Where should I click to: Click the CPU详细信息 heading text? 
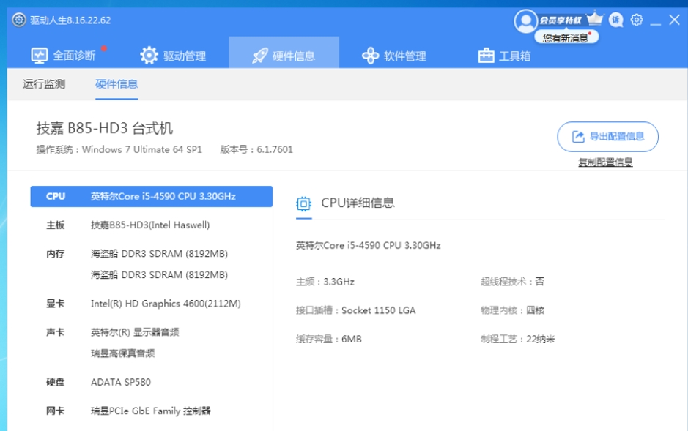tap(358, 203)
